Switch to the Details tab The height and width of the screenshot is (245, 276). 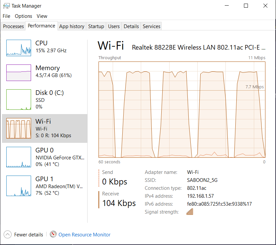click(131, 26)
